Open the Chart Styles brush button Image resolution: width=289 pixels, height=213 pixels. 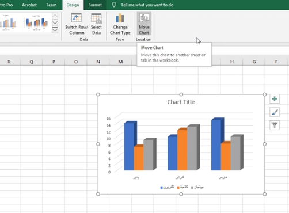pyautogui.click(x=275, y=112)
